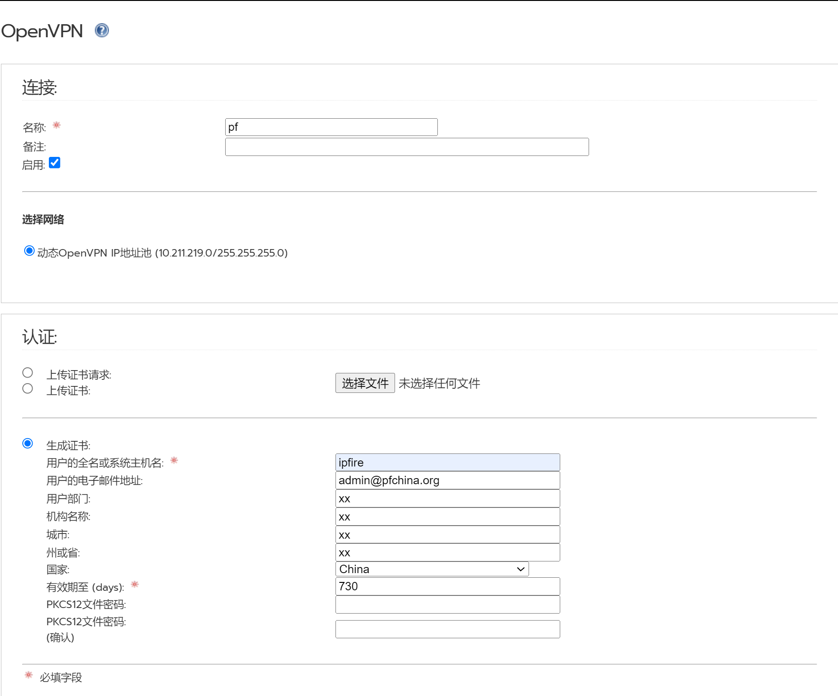Click the 机构名称 organization name field

pyautogui.click(x=447, y=517)
